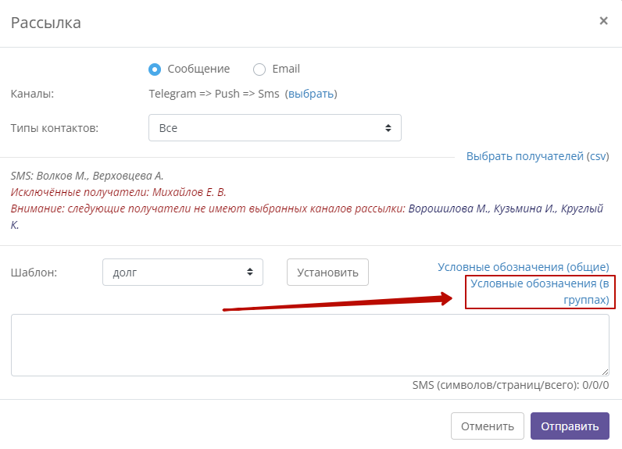Click recipient name Ворошилова М.
Image resolution: width=622 pixels, height=449 pixels.
click(449, 208)
